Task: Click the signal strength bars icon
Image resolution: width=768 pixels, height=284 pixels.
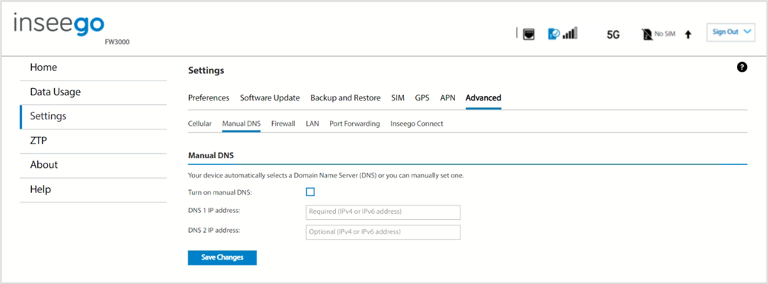Action: coord(569,34)
